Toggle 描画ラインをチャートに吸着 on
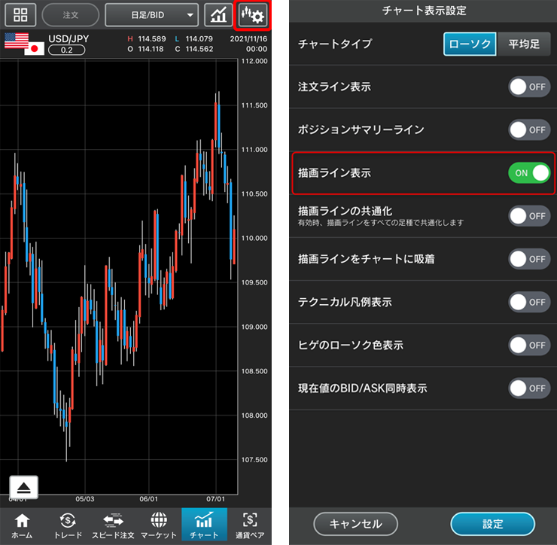Image resolution: width=557 pixels, height=545 pixels. click(529, 259)
